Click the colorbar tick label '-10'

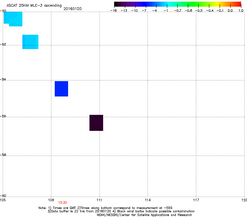click(x=135, y=11)
